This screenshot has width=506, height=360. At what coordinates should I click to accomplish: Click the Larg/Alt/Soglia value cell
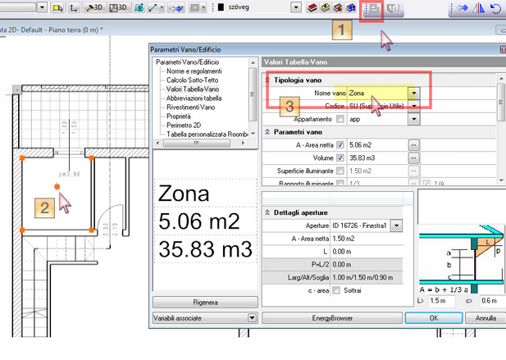(367, 277)
